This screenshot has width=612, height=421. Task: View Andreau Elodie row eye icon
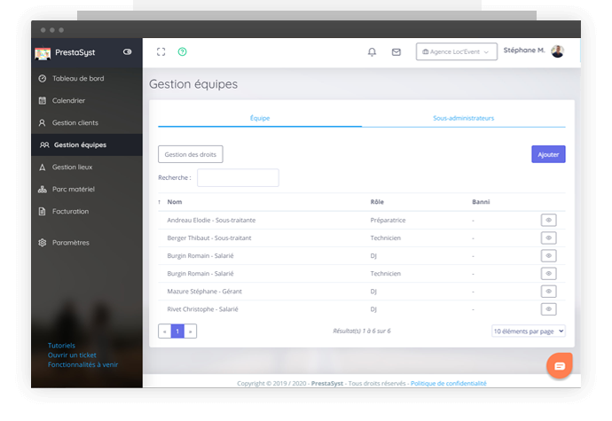[548, 220]
